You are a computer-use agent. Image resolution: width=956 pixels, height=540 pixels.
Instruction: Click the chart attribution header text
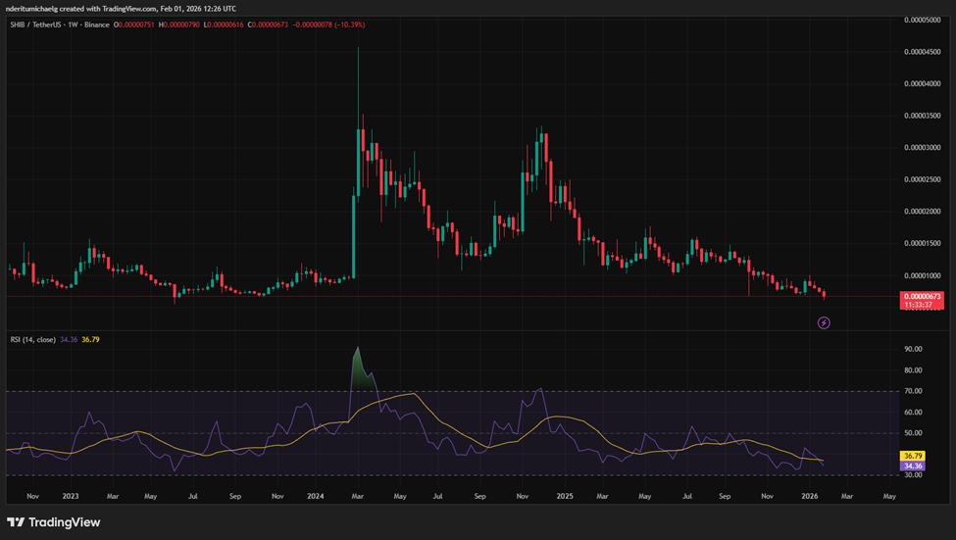pyautogui.click(x=123, y=6)
